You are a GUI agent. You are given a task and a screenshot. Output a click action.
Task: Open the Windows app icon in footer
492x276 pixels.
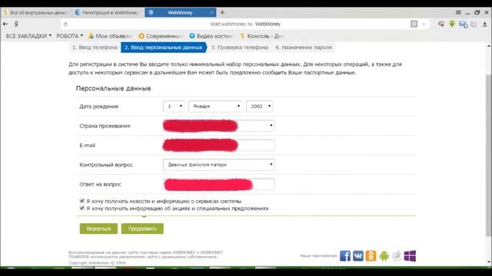(410, 255)
